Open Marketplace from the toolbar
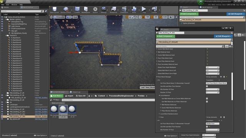The width and height of the screenshot is (246, 138). [86, 10]
